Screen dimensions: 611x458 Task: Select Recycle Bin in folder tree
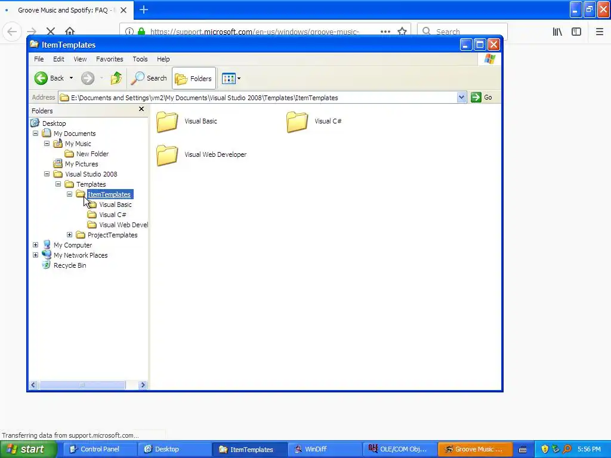pos(70,265)
